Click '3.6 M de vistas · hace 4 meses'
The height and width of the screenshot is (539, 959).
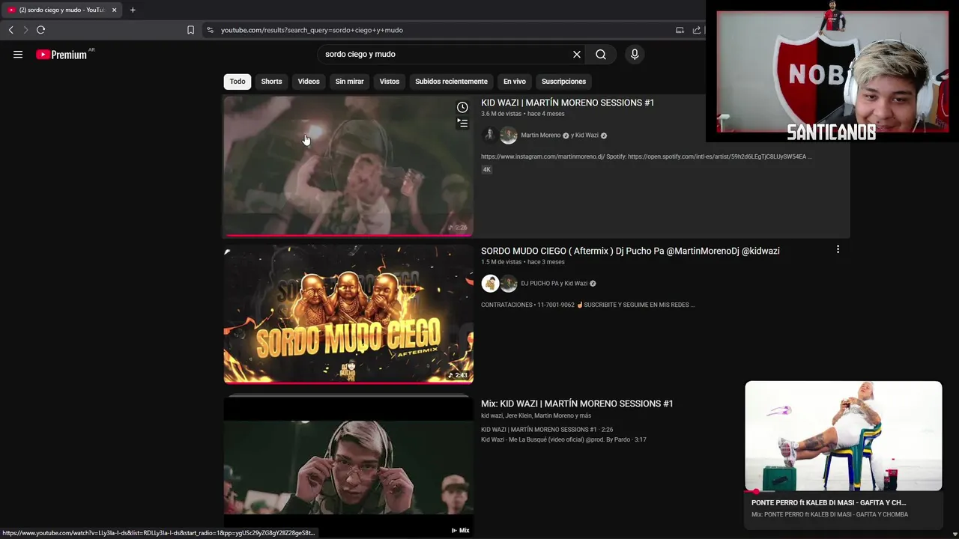523,114
